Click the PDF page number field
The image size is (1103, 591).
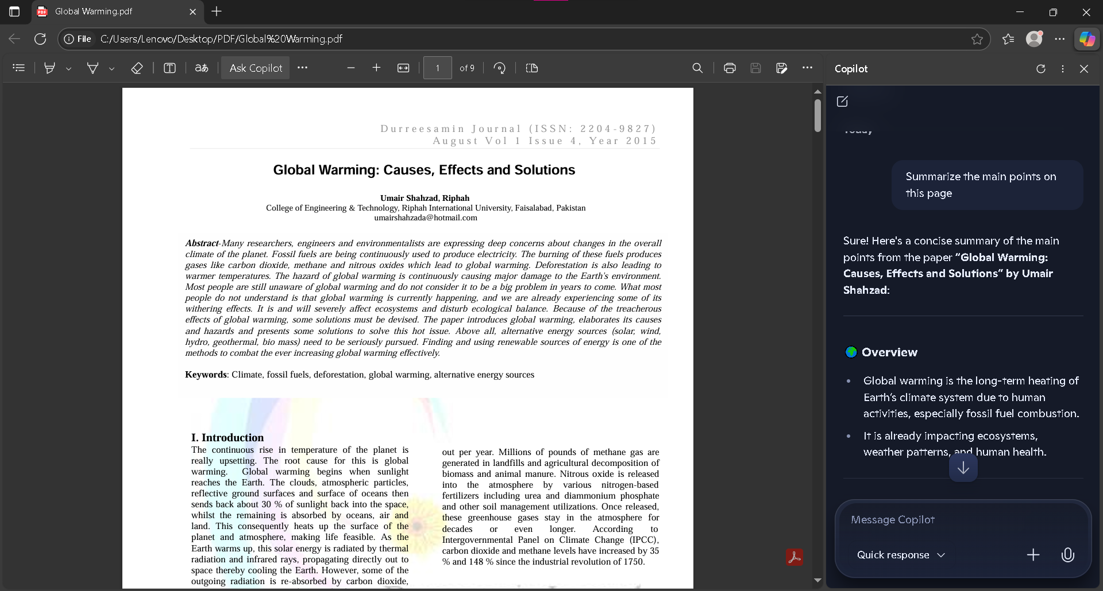click(438, 68)
